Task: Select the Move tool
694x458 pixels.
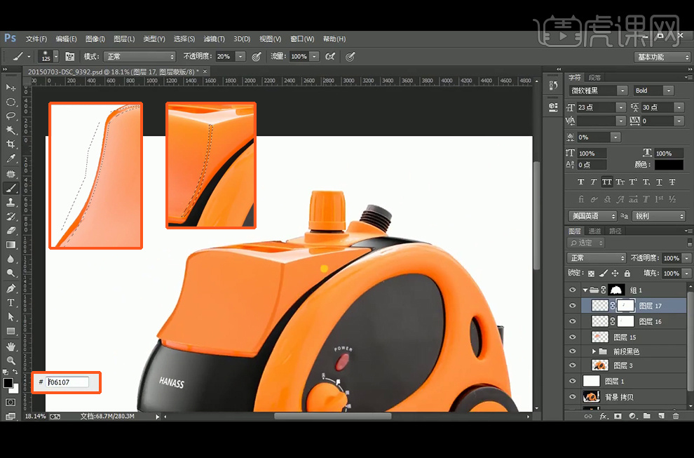Action: (x=11, y=87)
